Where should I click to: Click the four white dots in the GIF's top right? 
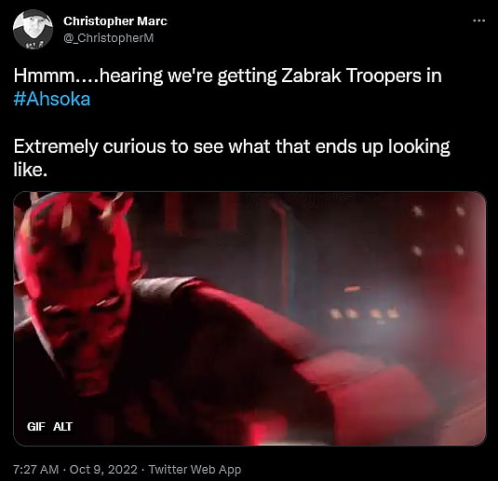click(x=438, y=230)
